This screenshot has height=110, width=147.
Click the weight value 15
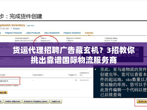(x=76, y=80)
